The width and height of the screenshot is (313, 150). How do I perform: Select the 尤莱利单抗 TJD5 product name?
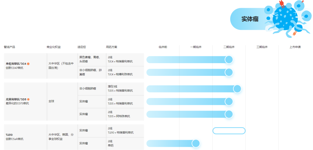16,99
